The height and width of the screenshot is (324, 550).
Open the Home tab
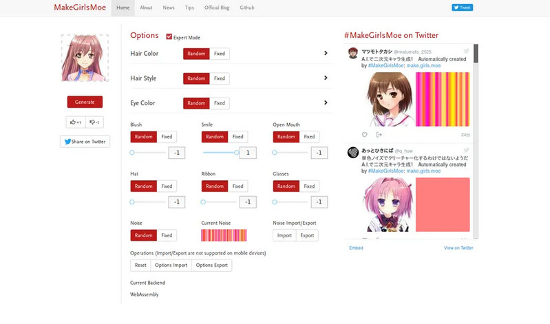pos(123,8)
